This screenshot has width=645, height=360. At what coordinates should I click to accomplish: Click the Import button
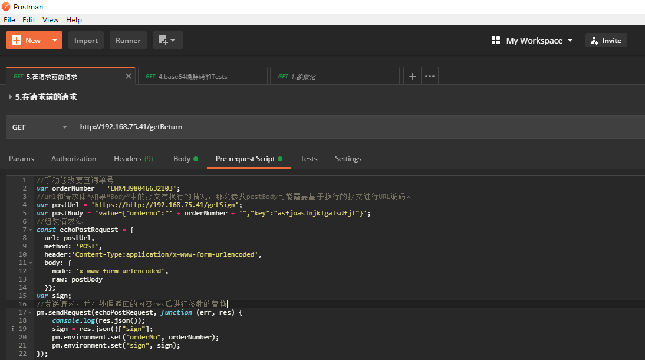[85, 40]
